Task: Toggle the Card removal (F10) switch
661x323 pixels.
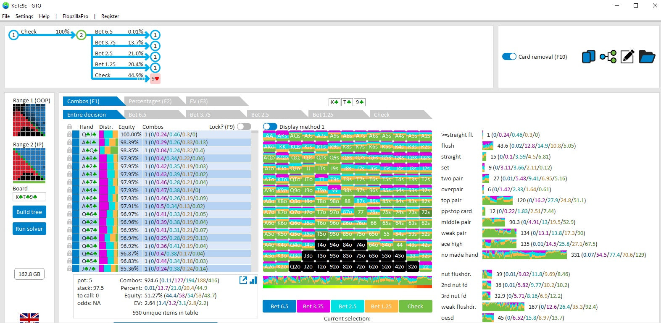Action: [x=509, y=57]
